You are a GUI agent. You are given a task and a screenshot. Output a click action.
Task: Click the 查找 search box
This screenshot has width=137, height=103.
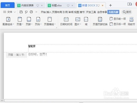(127, 12)
